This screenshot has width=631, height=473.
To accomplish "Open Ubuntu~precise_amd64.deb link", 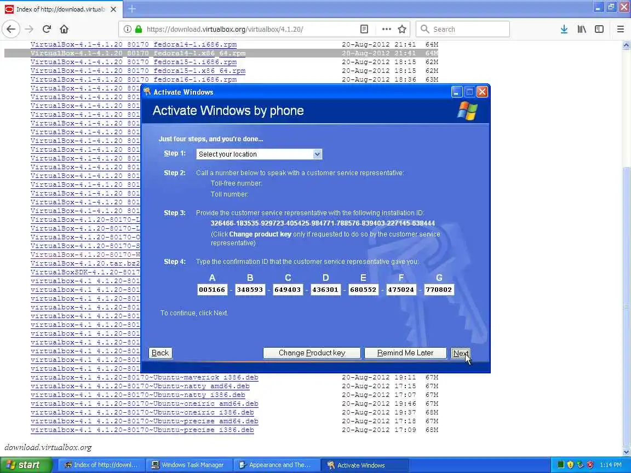I will [x=145, y=422].
